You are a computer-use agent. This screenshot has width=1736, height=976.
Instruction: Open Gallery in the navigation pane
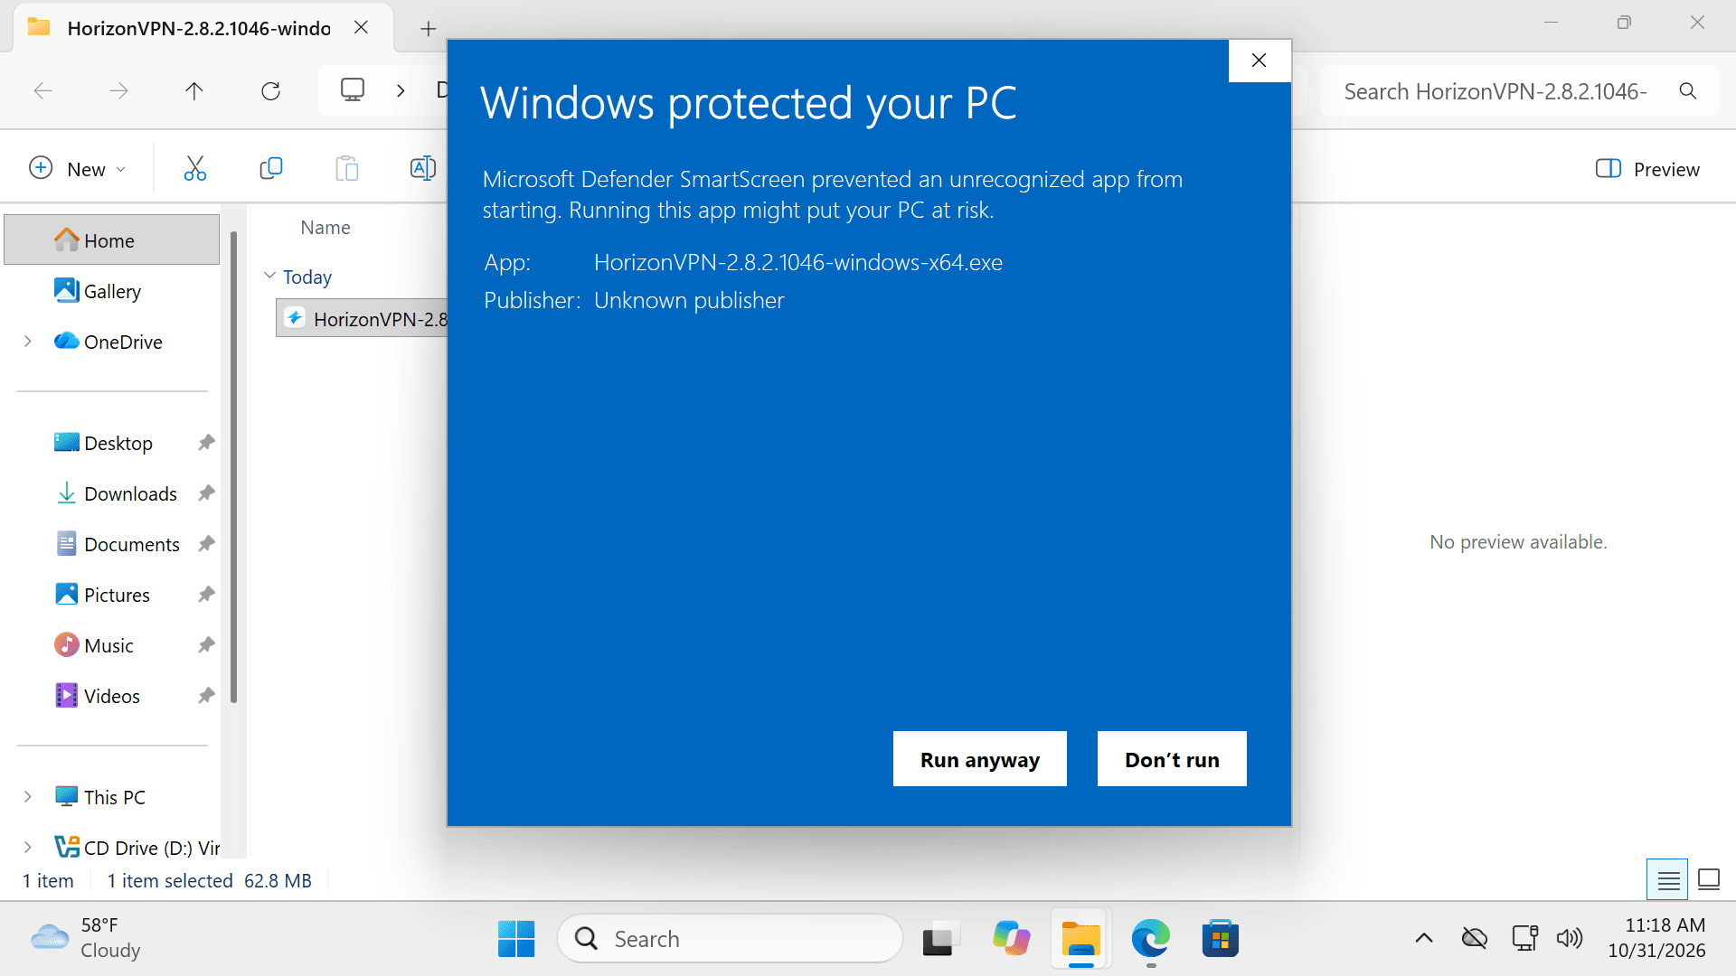click(x=111, y=291)
